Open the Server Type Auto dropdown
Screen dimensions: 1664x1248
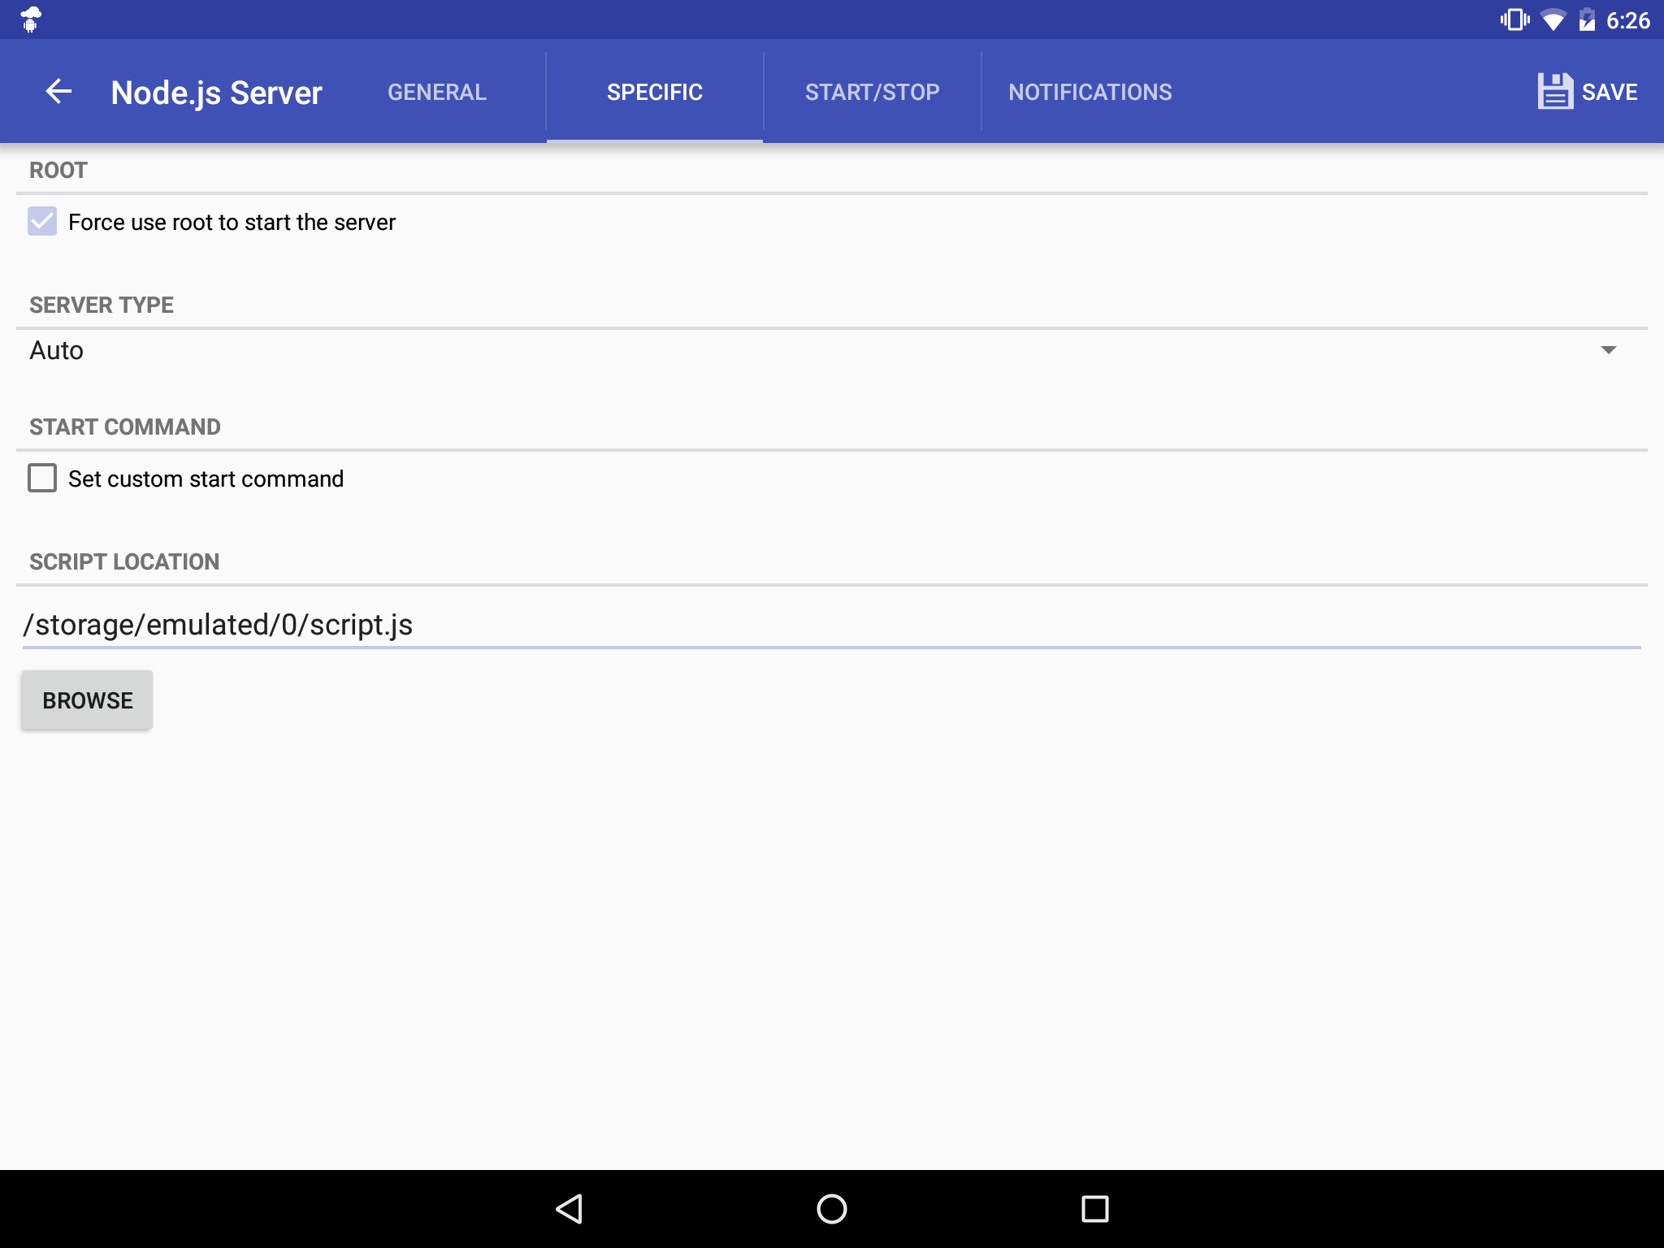tap(832, 350)
